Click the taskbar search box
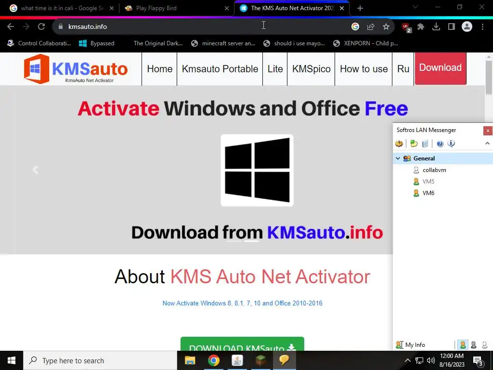 click(x=100, y=360)
